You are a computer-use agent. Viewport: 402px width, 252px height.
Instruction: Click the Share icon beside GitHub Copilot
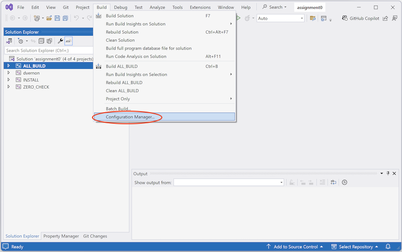coord(385,18)
